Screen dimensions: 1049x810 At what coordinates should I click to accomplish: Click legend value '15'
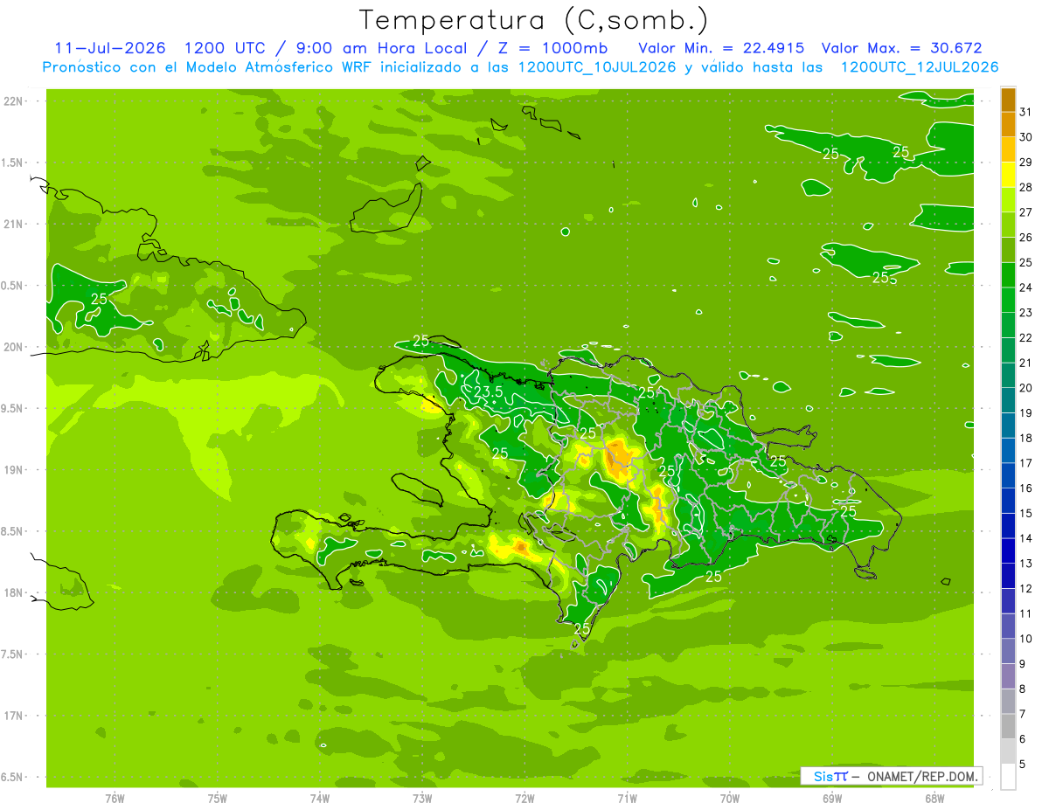click(x=1026, y=513)
